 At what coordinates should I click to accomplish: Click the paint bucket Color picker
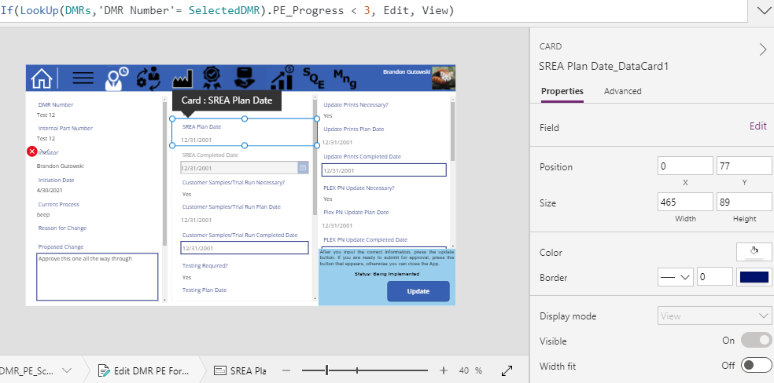(x=754, y=252)
